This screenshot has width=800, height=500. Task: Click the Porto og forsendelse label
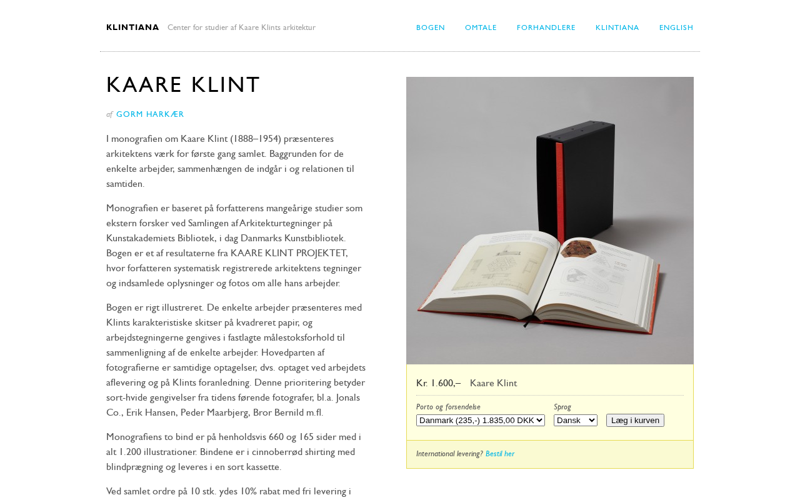pos(448,407)
